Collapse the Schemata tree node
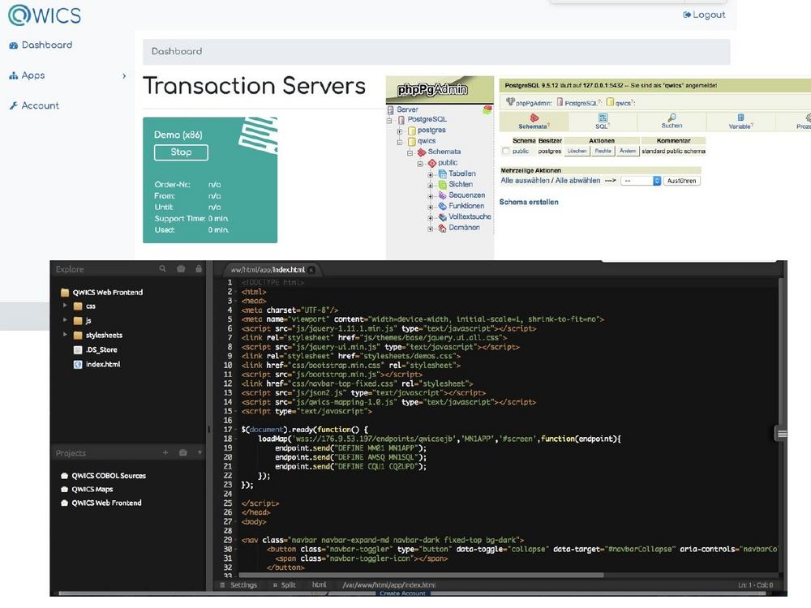The image size is (811, 608). coord(410,152)
